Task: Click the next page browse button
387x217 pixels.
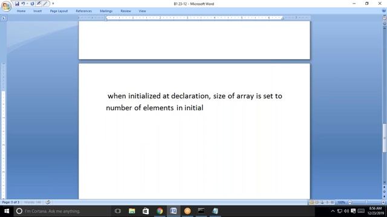Action: [x=385, y=197]
